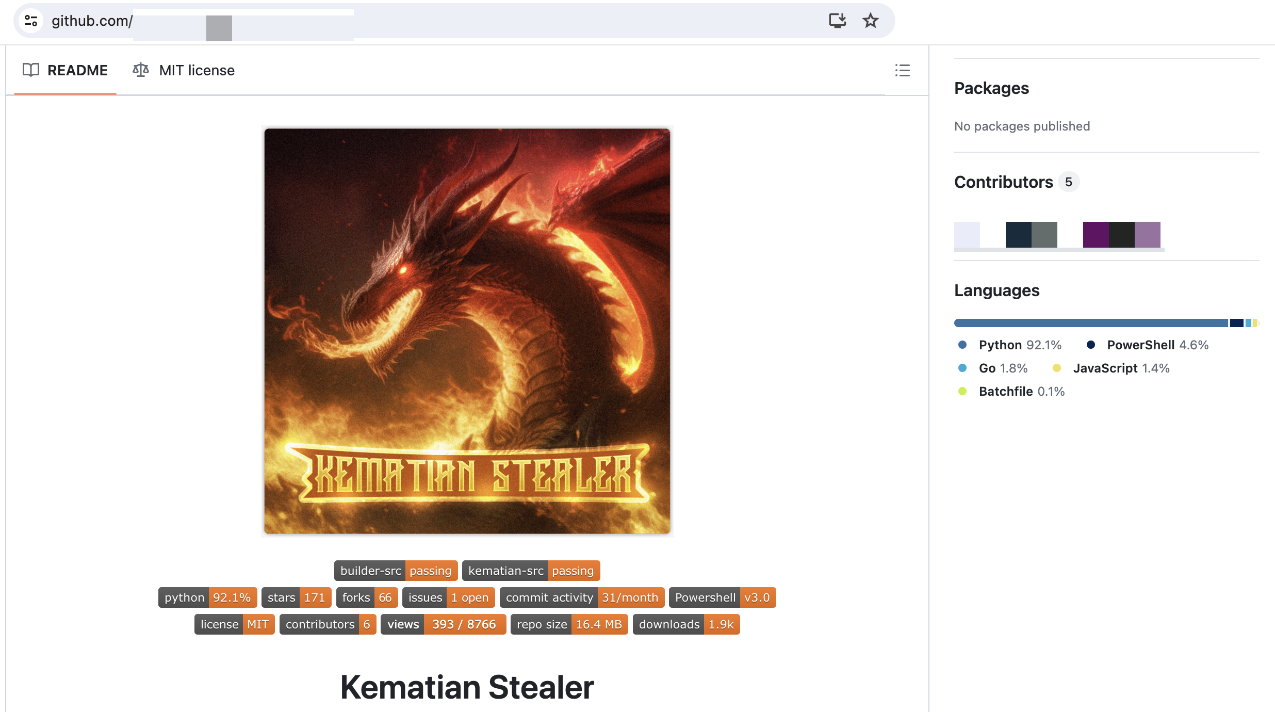Screen dimensions: 1275x712
Task: Click the install app icon in address bar
Action: [x=837, y=21]
